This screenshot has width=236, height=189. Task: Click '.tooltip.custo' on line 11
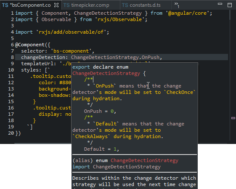click(50, 76)
